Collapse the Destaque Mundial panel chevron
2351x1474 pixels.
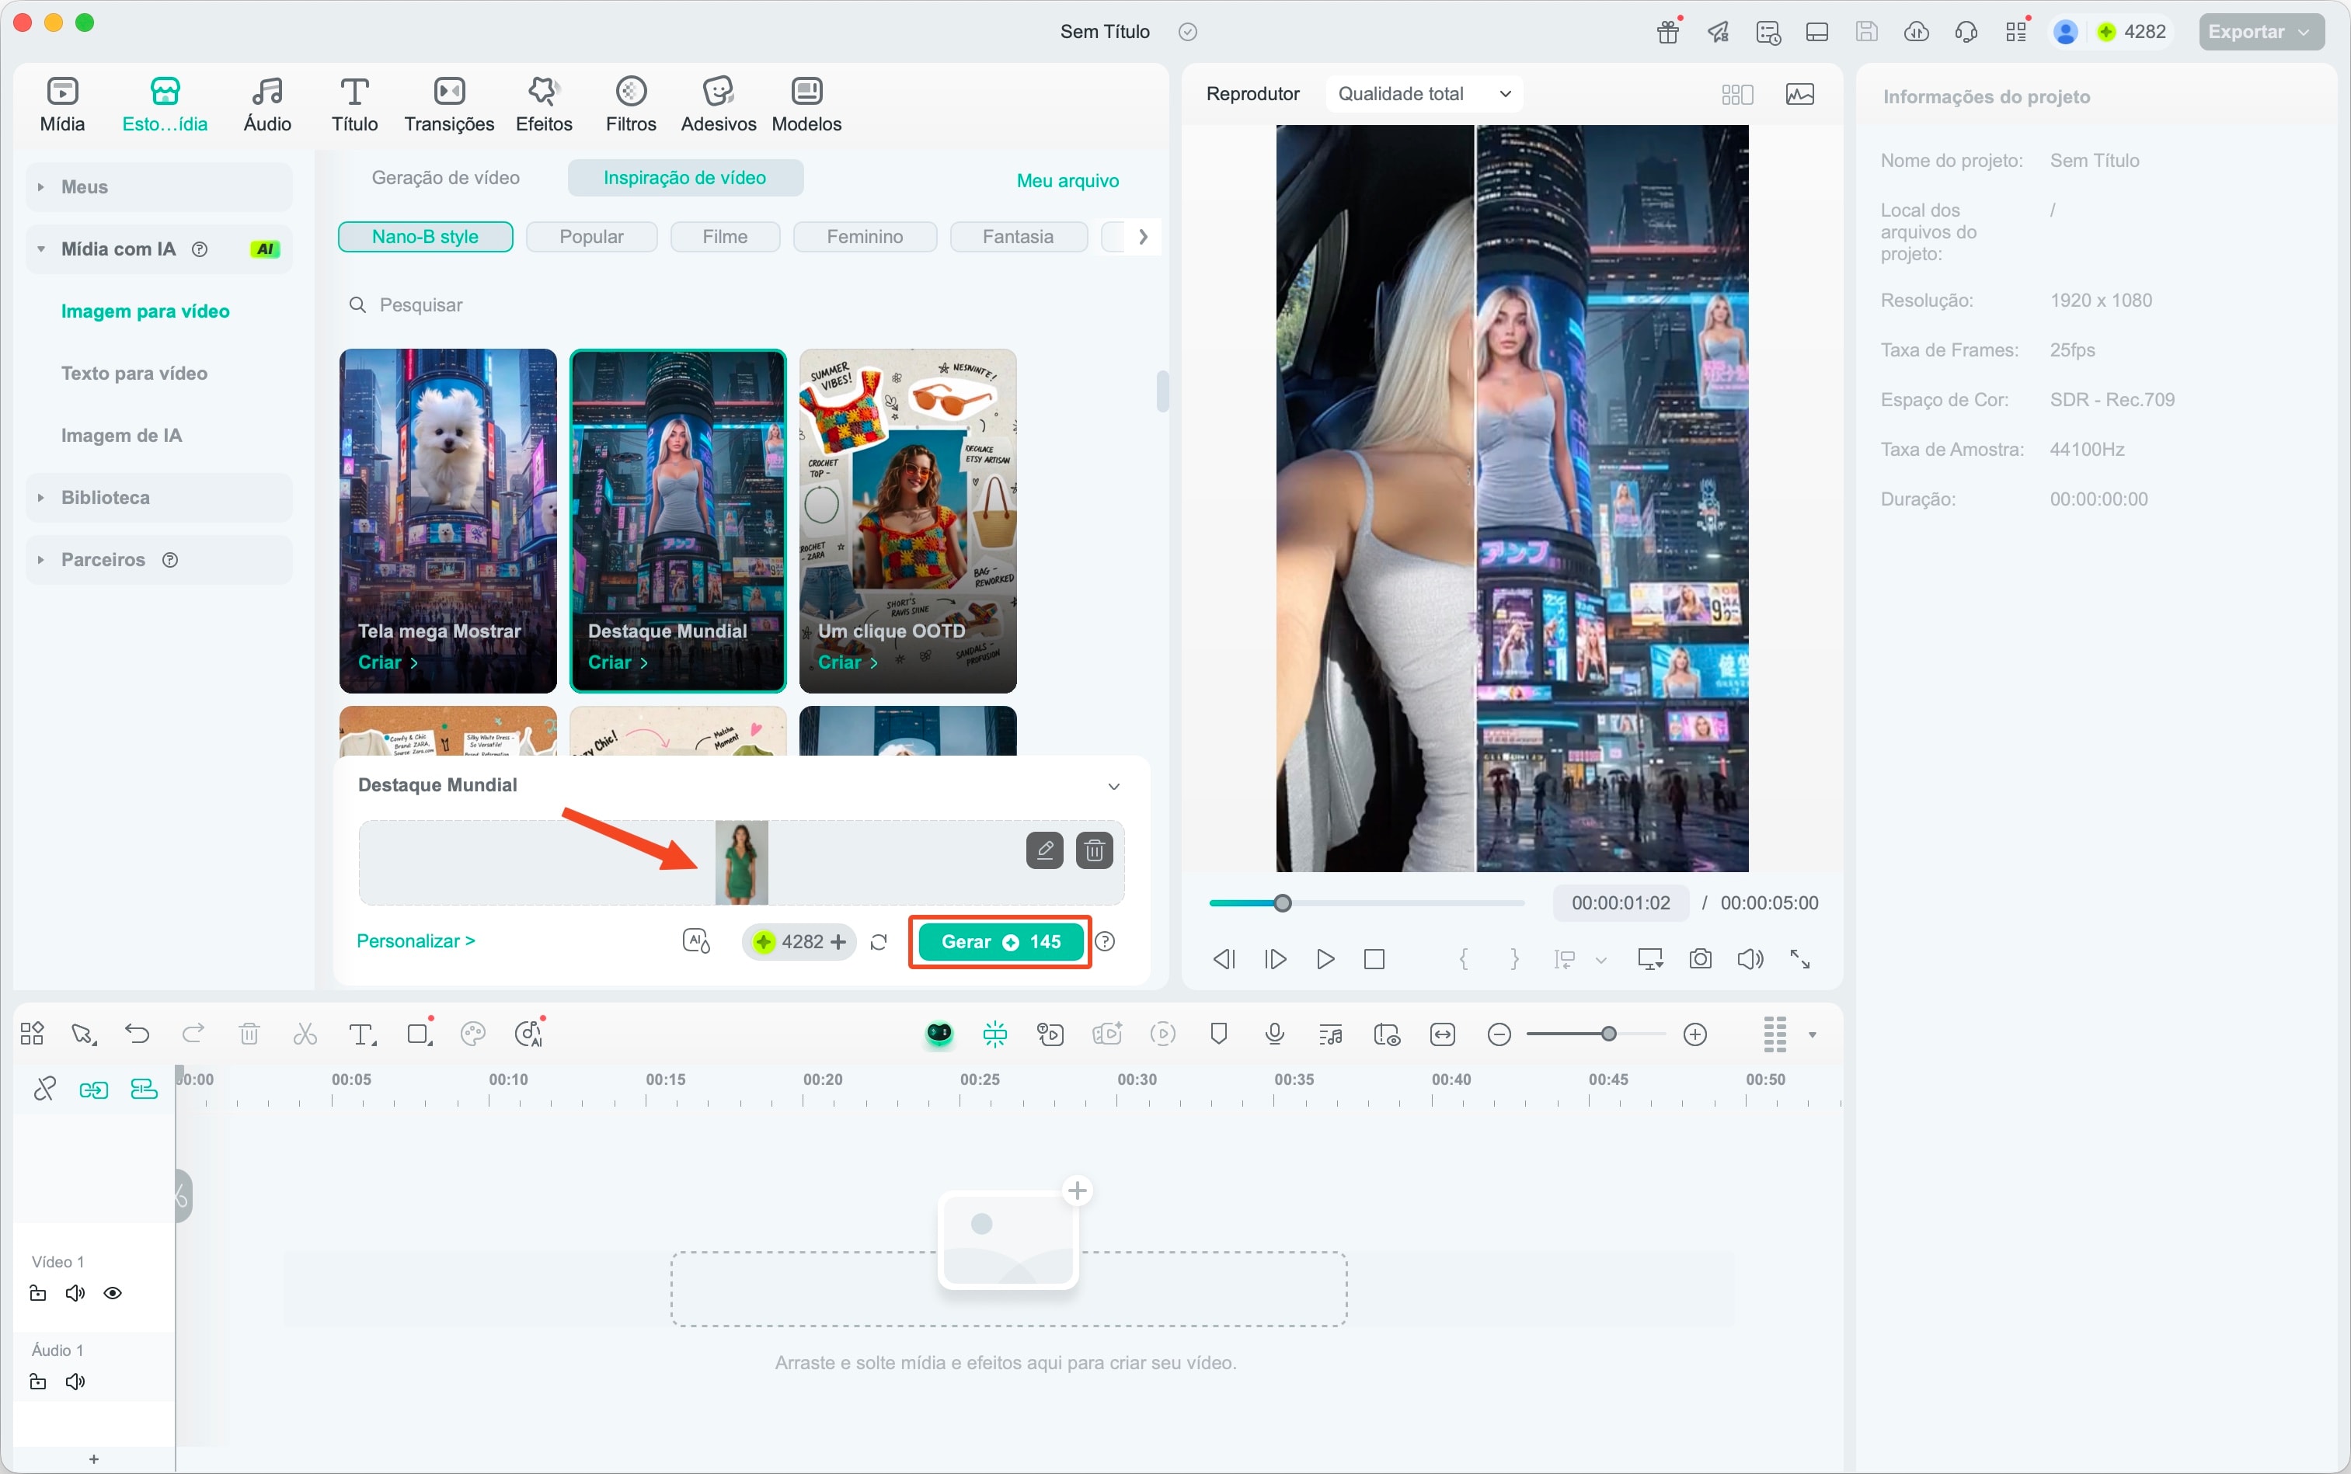click(1113, 787)
